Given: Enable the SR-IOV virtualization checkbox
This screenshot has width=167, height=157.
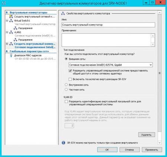Looking at the screenshot, I should coord(70,79).
